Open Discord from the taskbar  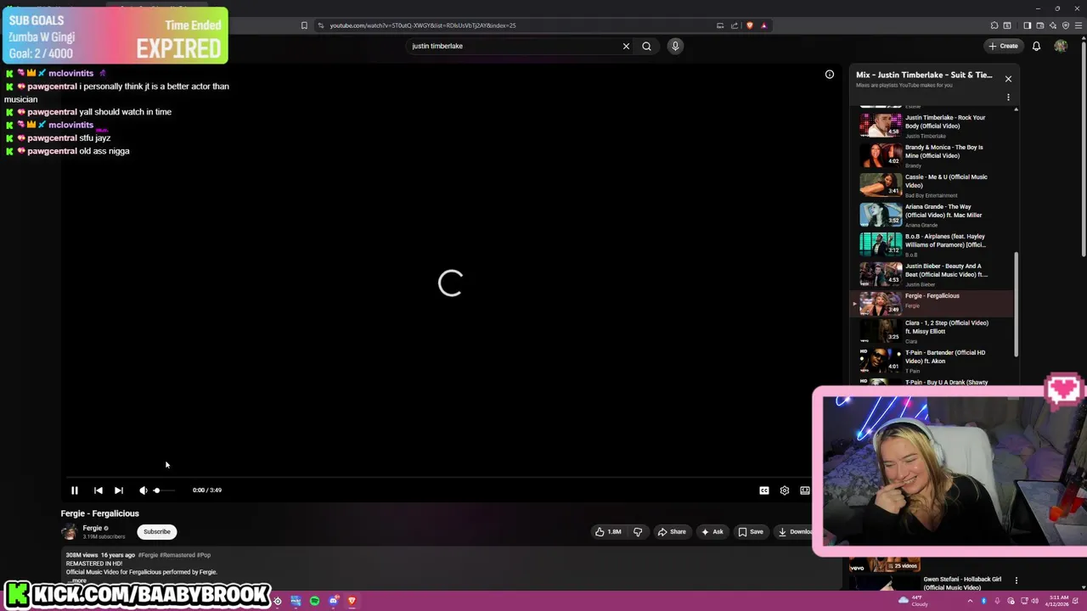[x=334, y=601]
